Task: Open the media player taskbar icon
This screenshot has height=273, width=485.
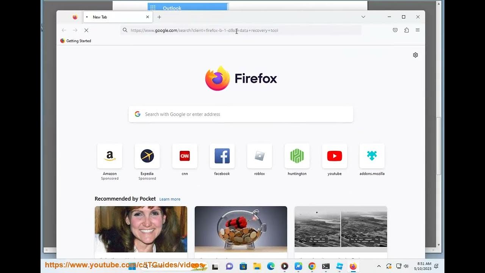Action: coord(285,267)
